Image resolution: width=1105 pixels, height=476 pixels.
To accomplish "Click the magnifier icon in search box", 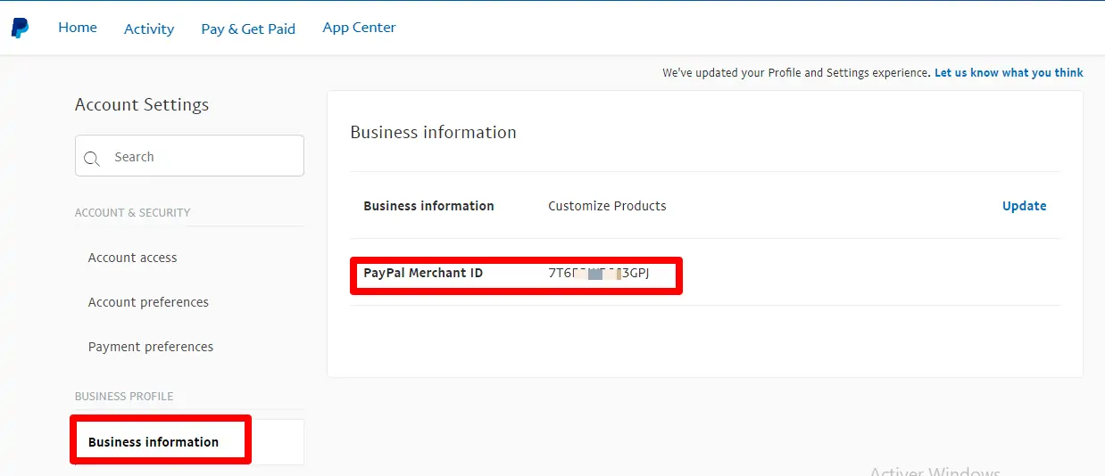I will point(91,158).
